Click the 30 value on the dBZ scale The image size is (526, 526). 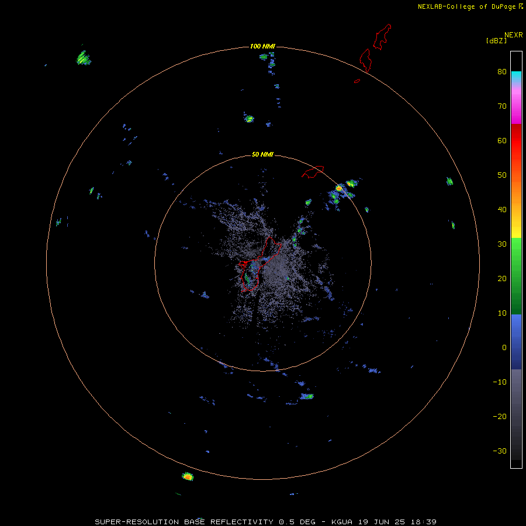coord(502,244)
